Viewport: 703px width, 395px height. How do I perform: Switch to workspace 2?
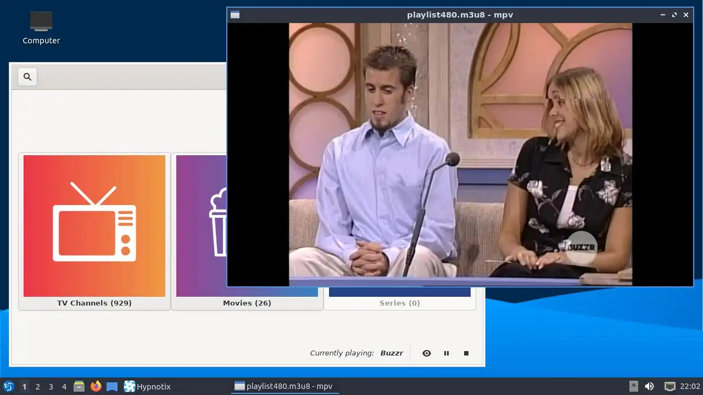click(x=38, y=387)
